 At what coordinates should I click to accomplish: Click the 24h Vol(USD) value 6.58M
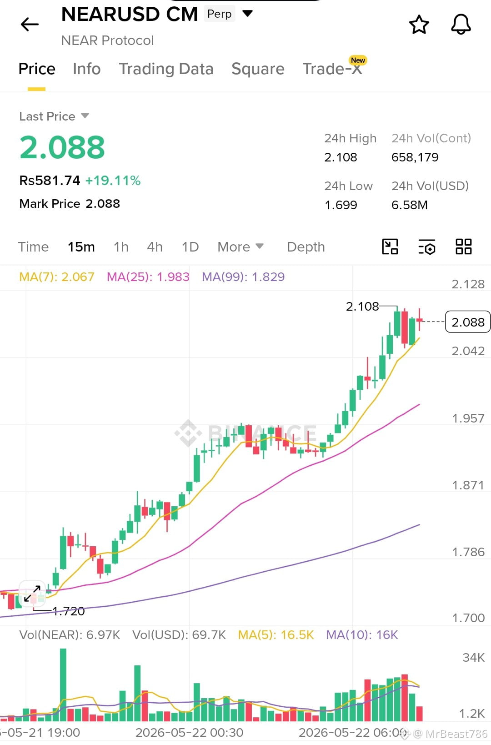tap(409, 205)
